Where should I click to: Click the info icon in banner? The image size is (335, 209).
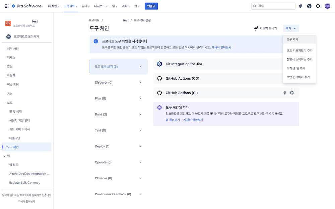point(96,41)
